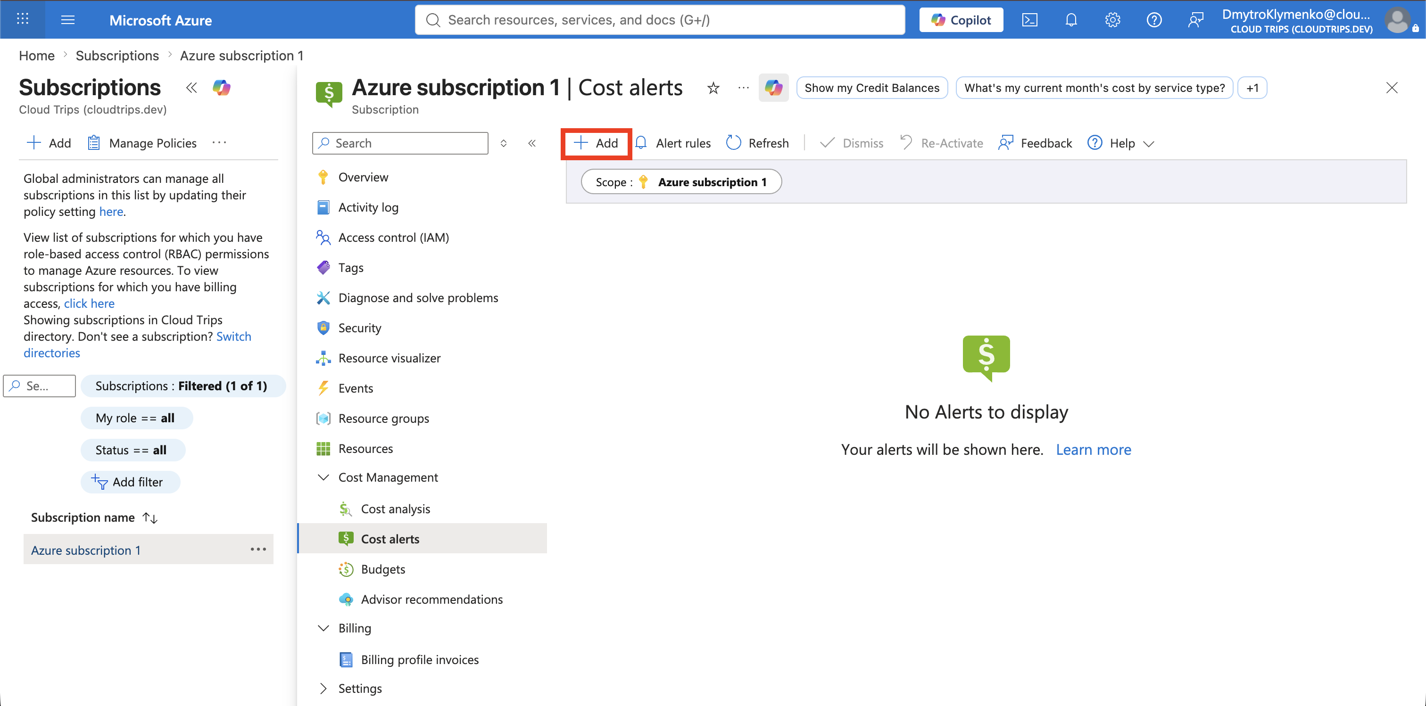The image size is (1426, 706).
Task: Expand the +1 more suggestions pill
Action: [x=1252, y=88]
